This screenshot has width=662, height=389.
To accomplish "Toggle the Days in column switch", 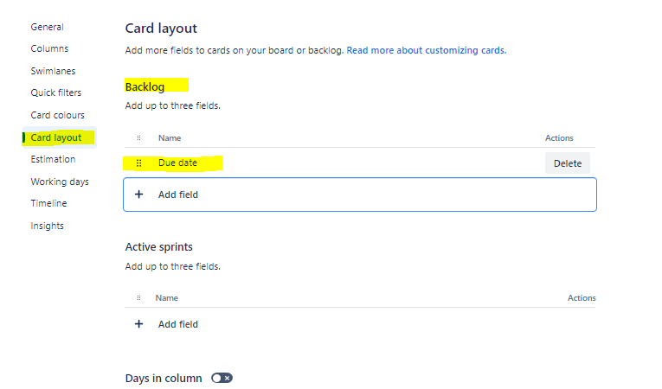I will [x=222, y=378].
